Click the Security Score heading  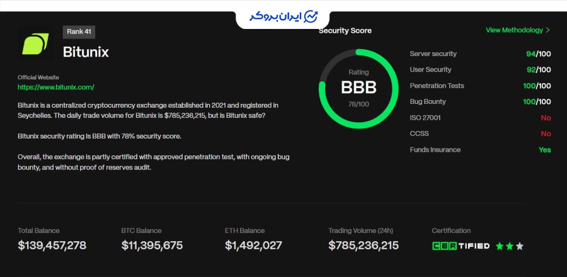point(345,31)
